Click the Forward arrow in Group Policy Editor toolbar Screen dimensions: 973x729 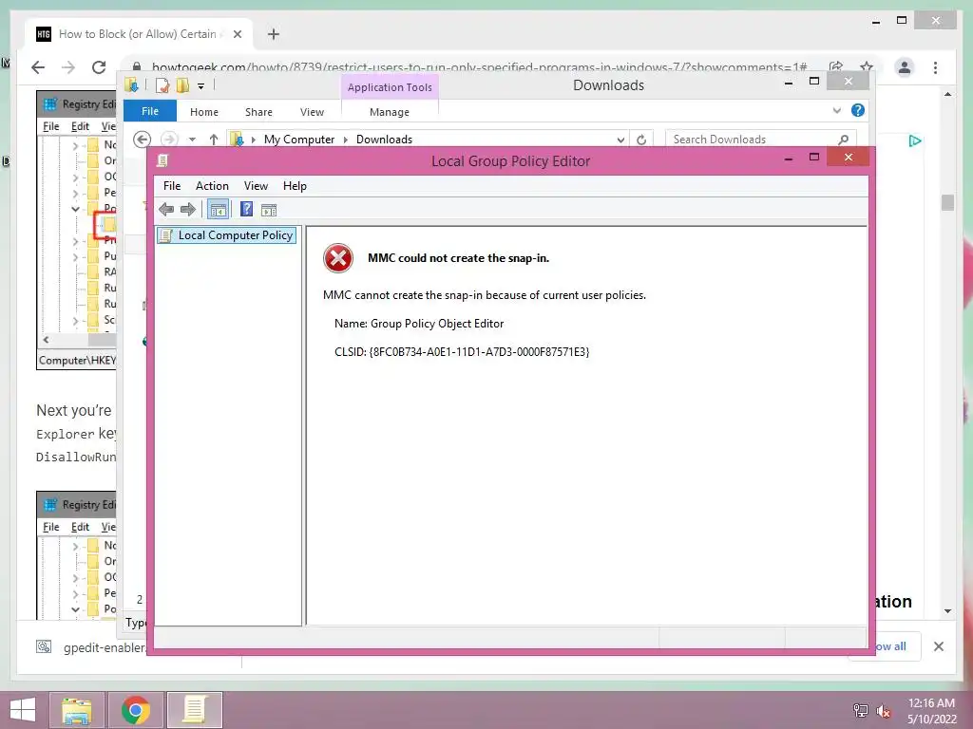click(187, 210)
